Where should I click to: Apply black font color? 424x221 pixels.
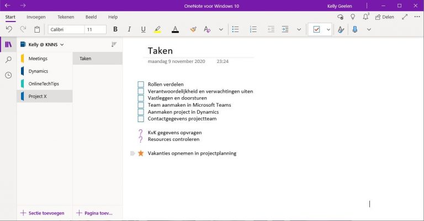coord(175,29)
